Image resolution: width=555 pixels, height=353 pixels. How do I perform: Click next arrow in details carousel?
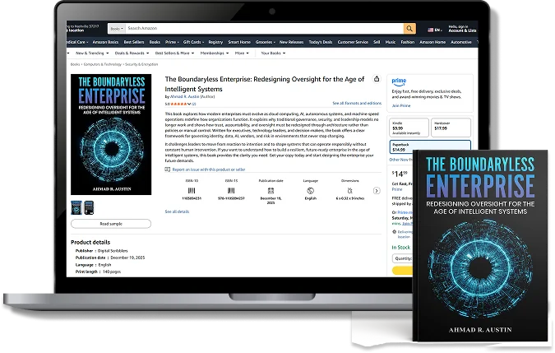click(x=377, y=191)
